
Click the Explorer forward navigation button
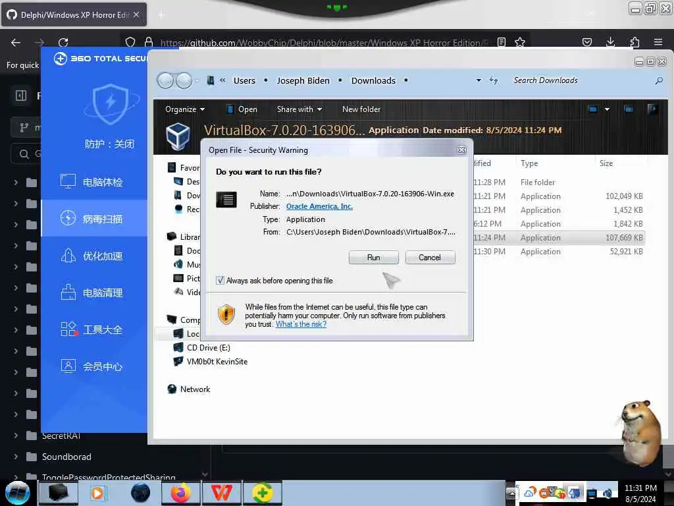click(x=184, y=80)
